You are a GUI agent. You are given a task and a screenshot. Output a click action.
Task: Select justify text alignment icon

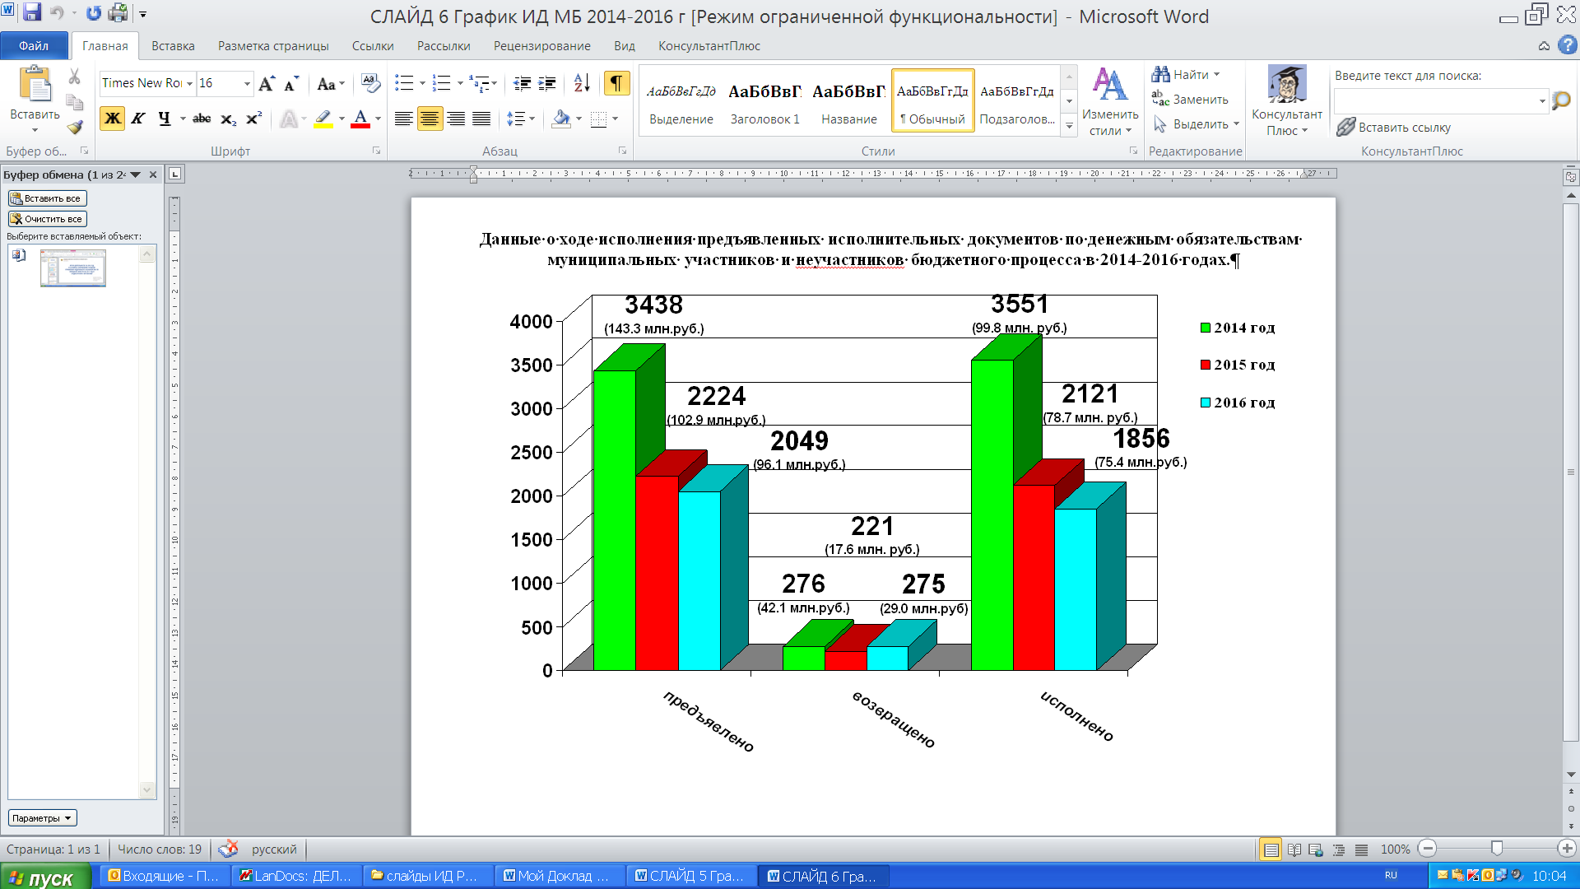coord(482,119)
